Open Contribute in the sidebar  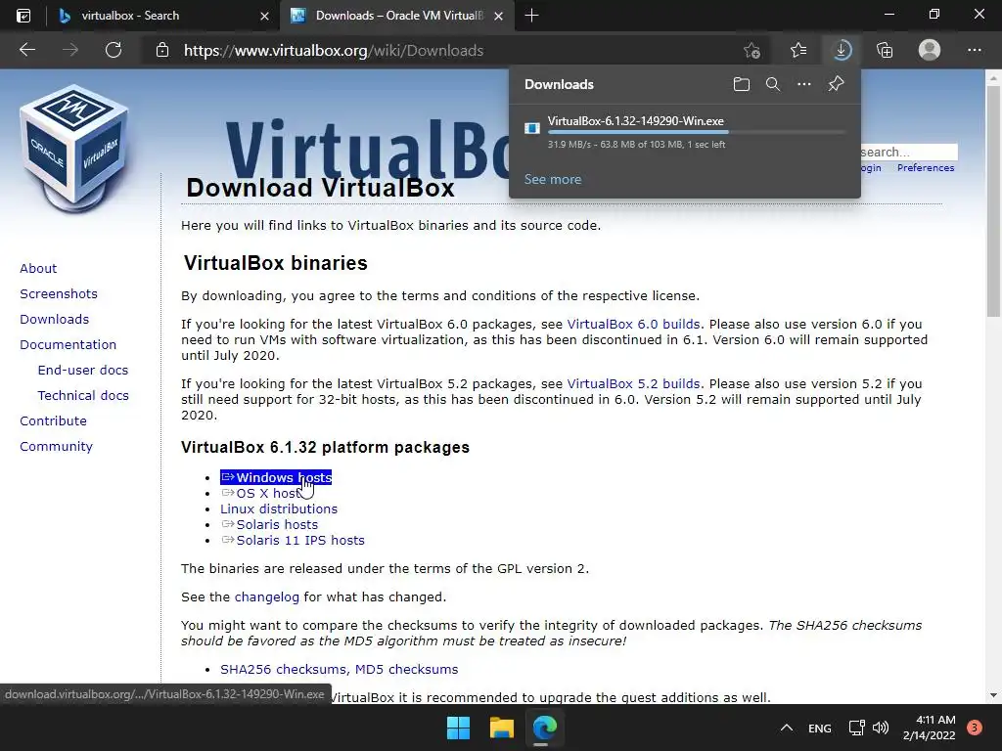pos(53,421)
